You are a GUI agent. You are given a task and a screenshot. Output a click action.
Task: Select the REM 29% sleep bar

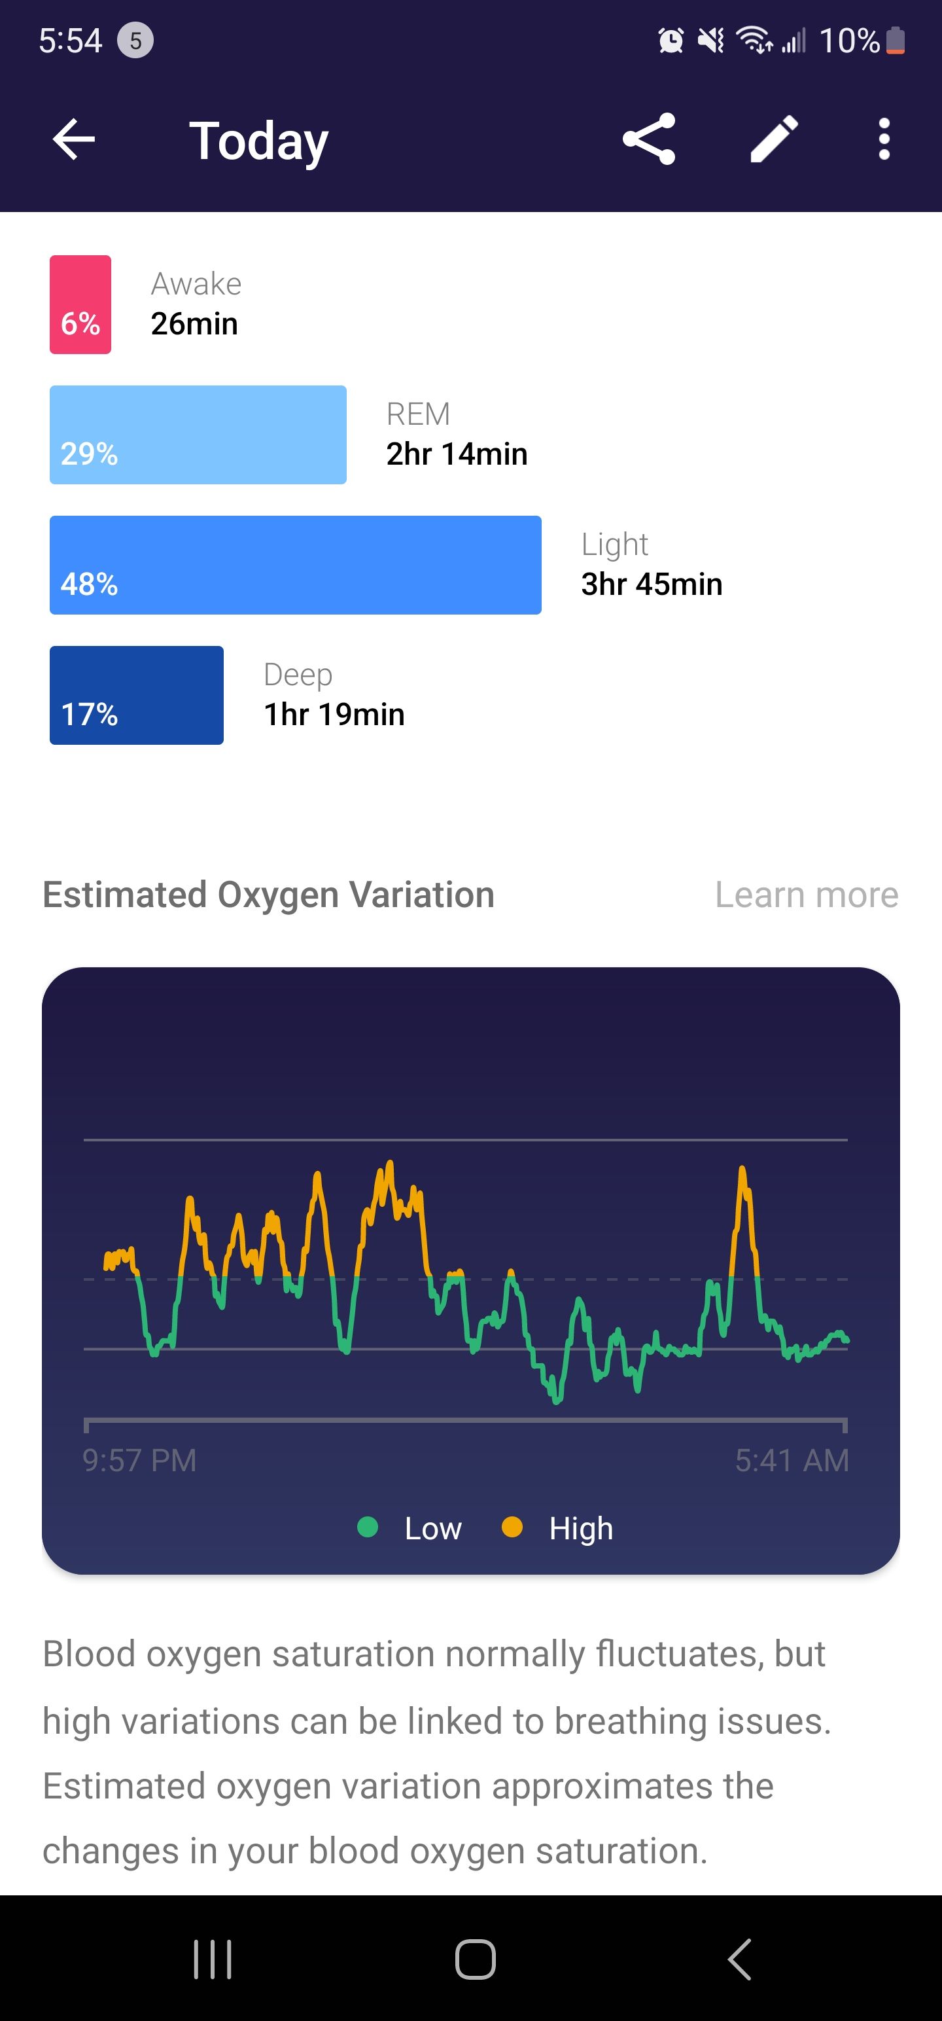198,435
